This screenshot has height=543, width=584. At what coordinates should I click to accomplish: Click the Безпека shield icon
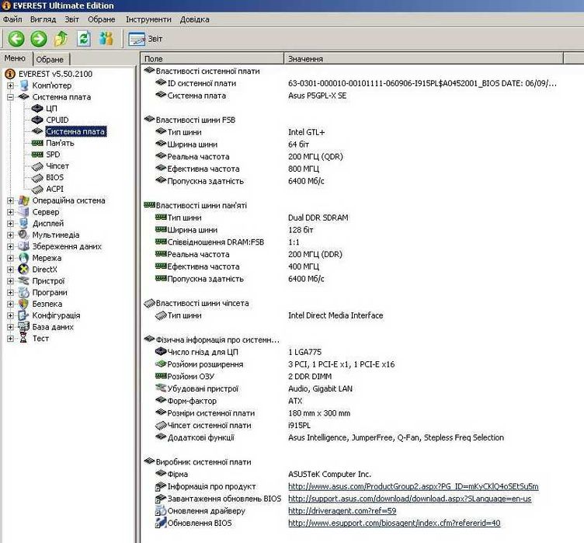(24, 304)
